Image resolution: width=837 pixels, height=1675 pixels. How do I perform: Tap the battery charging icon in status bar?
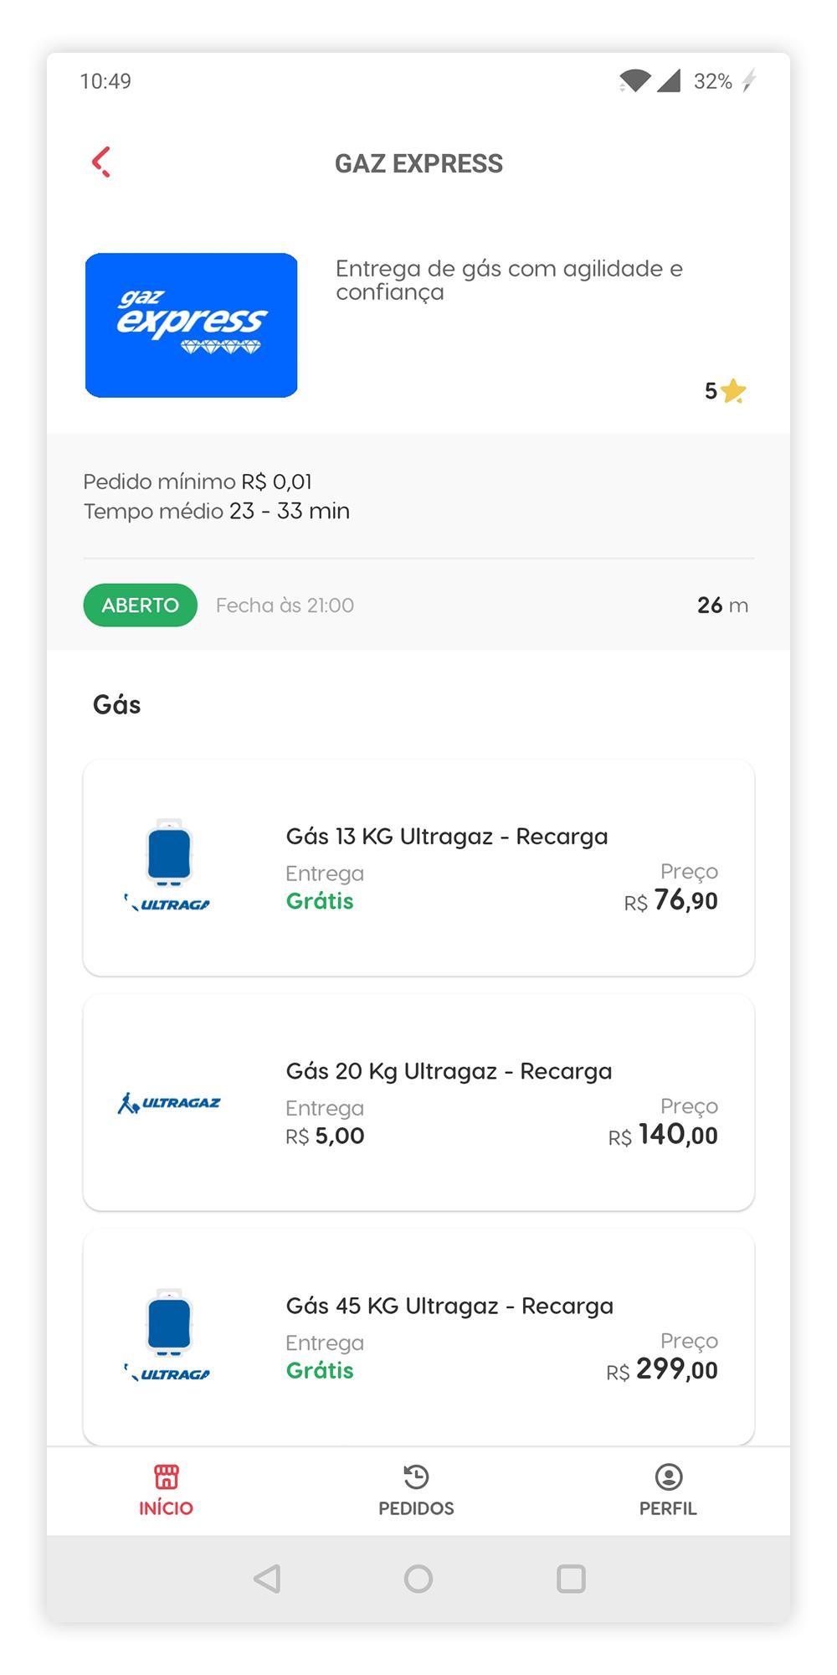[x=749, y=80]
